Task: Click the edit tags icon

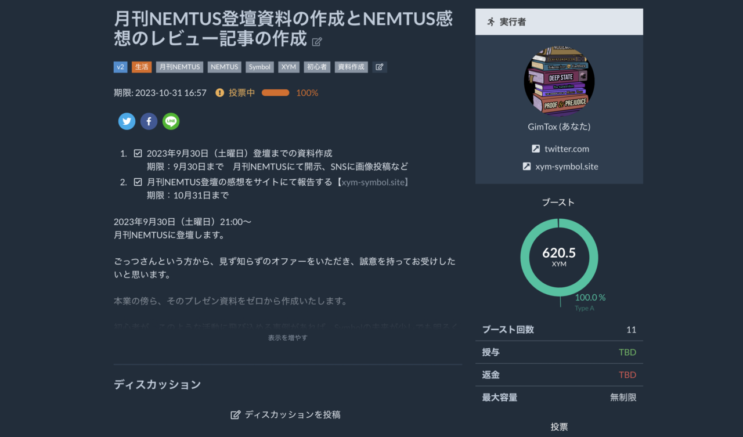Action: 380,67
